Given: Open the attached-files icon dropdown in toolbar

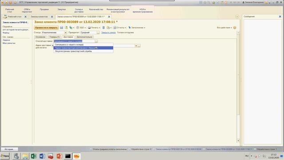Looking at the screenshot, I should pyautogui.click(x=109, y=28).
